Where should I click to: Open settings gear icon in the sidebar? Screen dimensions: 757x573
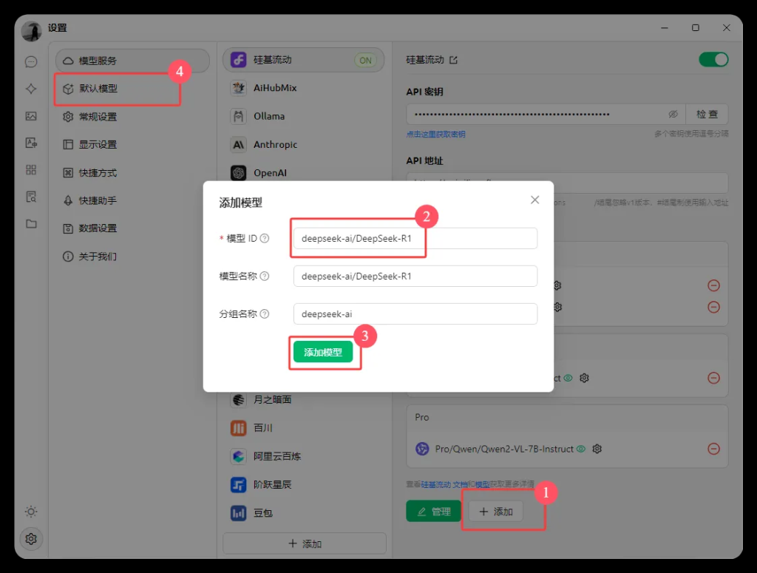31,539
